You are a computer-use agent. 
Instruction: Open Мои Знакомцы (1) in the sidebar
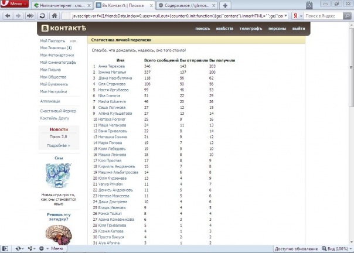click(56, 48)
